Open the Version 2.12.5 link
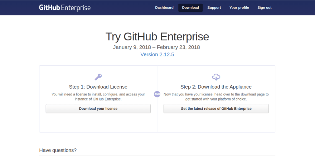Screen dimensions: 315x158 [x=157, y=55]
